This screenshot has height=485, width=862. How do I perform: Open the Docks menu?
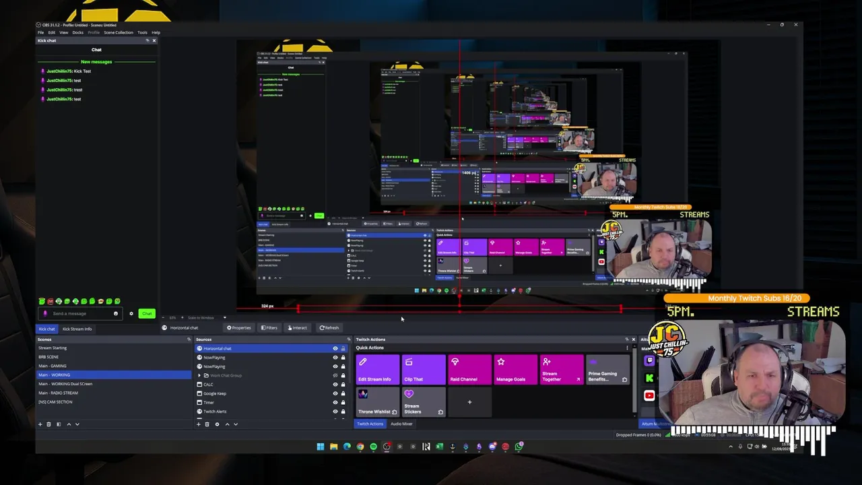(77, 32)
